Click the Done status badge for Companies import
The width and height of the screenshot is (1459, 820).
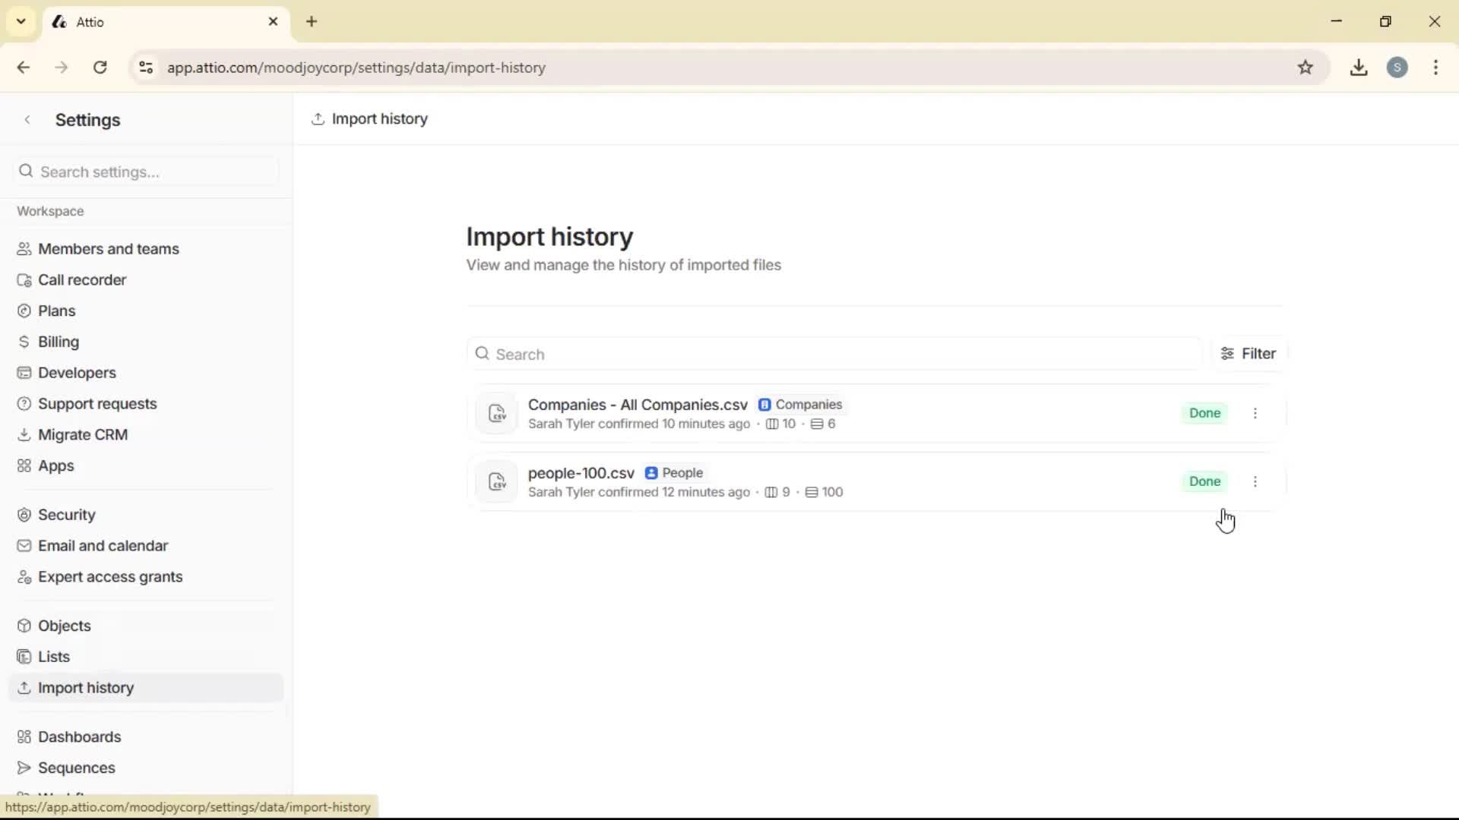1204,413
